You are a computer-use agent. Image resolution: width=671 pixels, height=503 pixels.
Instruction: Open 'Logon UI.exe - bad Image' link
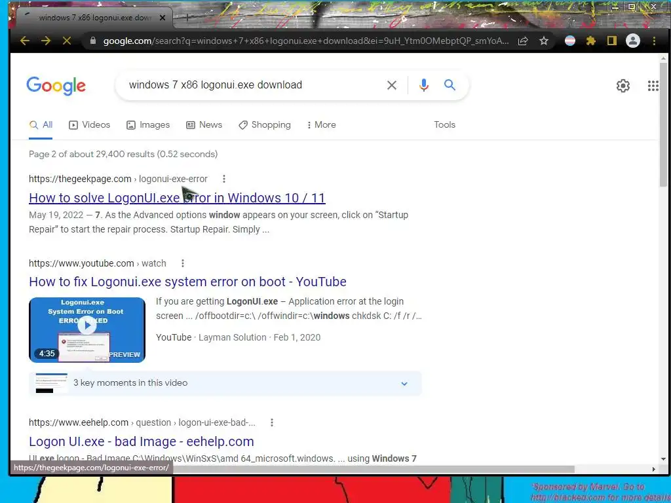[x=142, y=441]
